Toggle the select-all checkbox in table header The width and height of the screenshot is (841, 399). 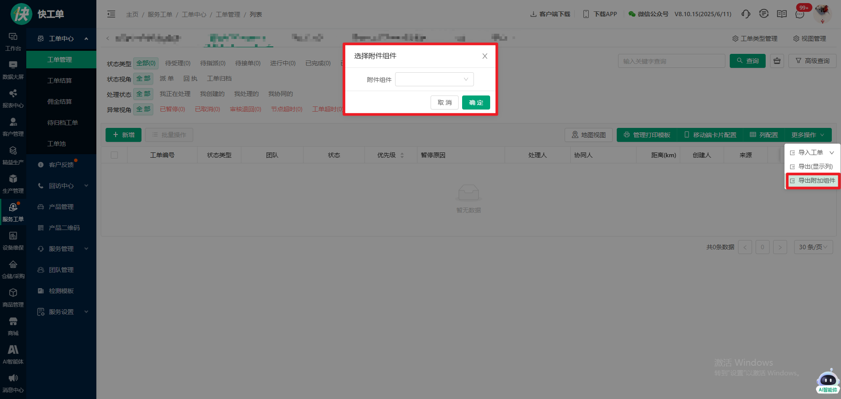point(114,155)
